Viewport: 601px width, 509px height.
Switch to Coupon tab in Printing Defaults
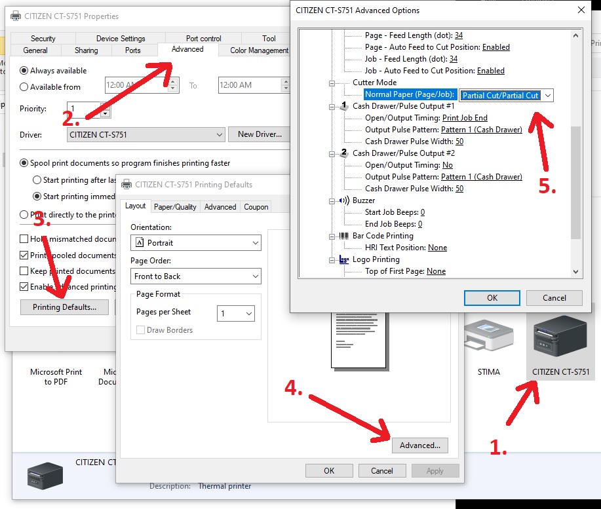tap(256, 207)
